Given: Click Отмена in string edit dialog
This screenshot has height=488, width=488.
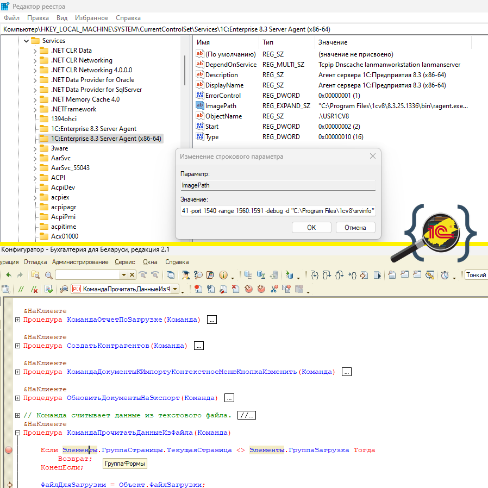Looking at the screenshot, I should click(x=355, y=228).
